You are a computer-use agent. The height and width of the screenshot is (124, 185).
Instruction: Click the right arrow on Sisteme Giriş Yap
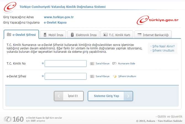(x=128, y=96)
